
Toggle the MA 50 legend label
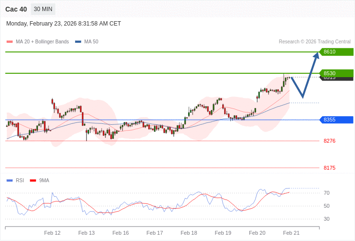tap(91, 42)
